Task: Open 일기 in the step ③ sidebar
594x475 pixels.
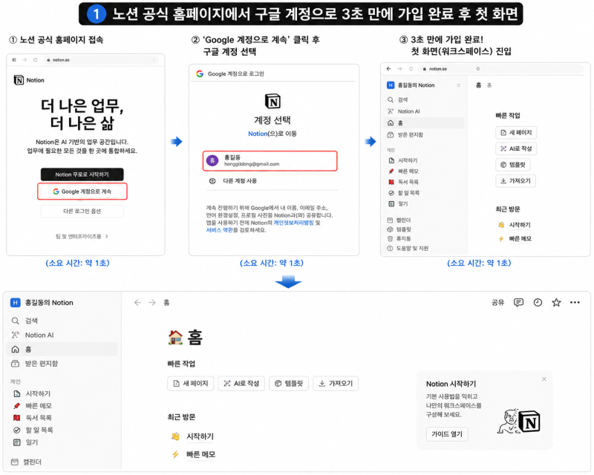Action: click(x=399, y=204)
